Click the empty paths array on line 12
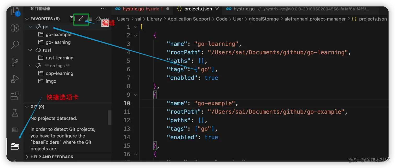 (201, 120)
